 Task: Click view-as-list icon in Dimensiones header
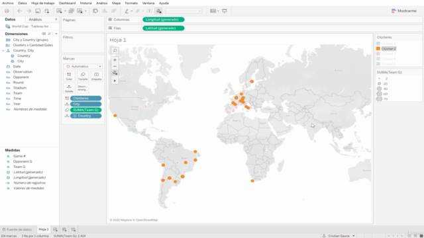44,34
